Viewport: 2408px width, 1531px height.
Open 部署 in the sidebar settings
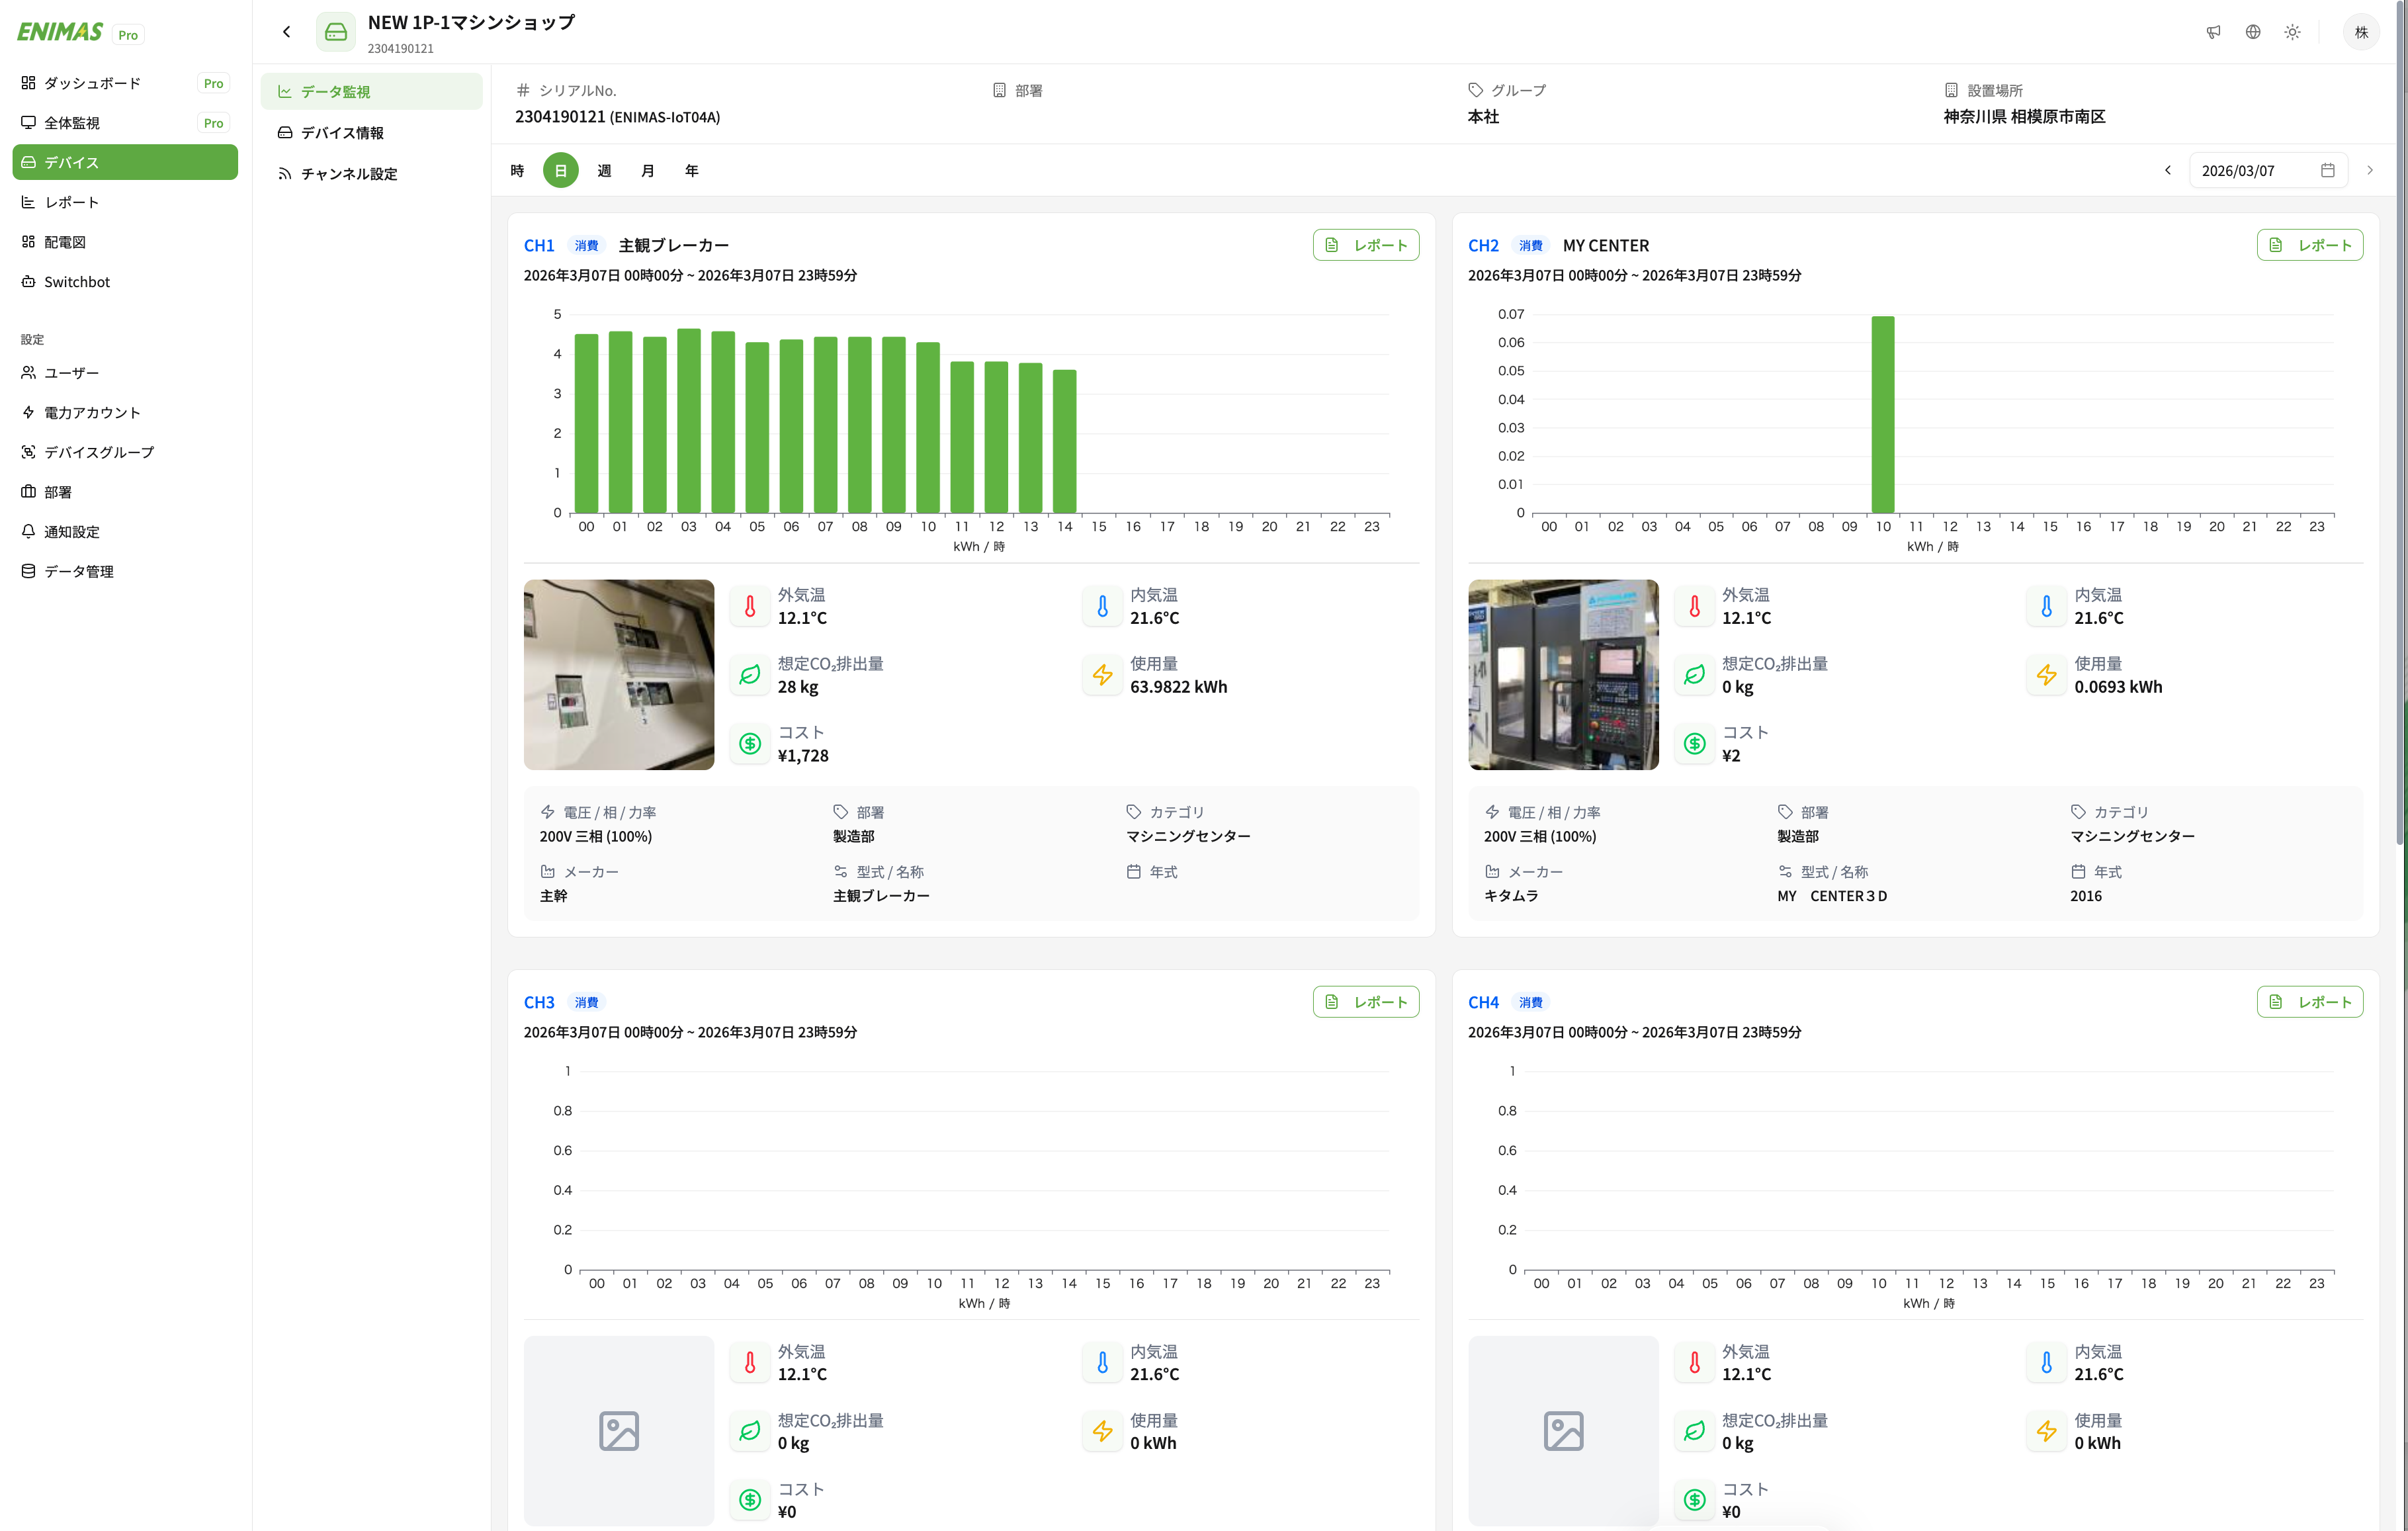point(125,492)
